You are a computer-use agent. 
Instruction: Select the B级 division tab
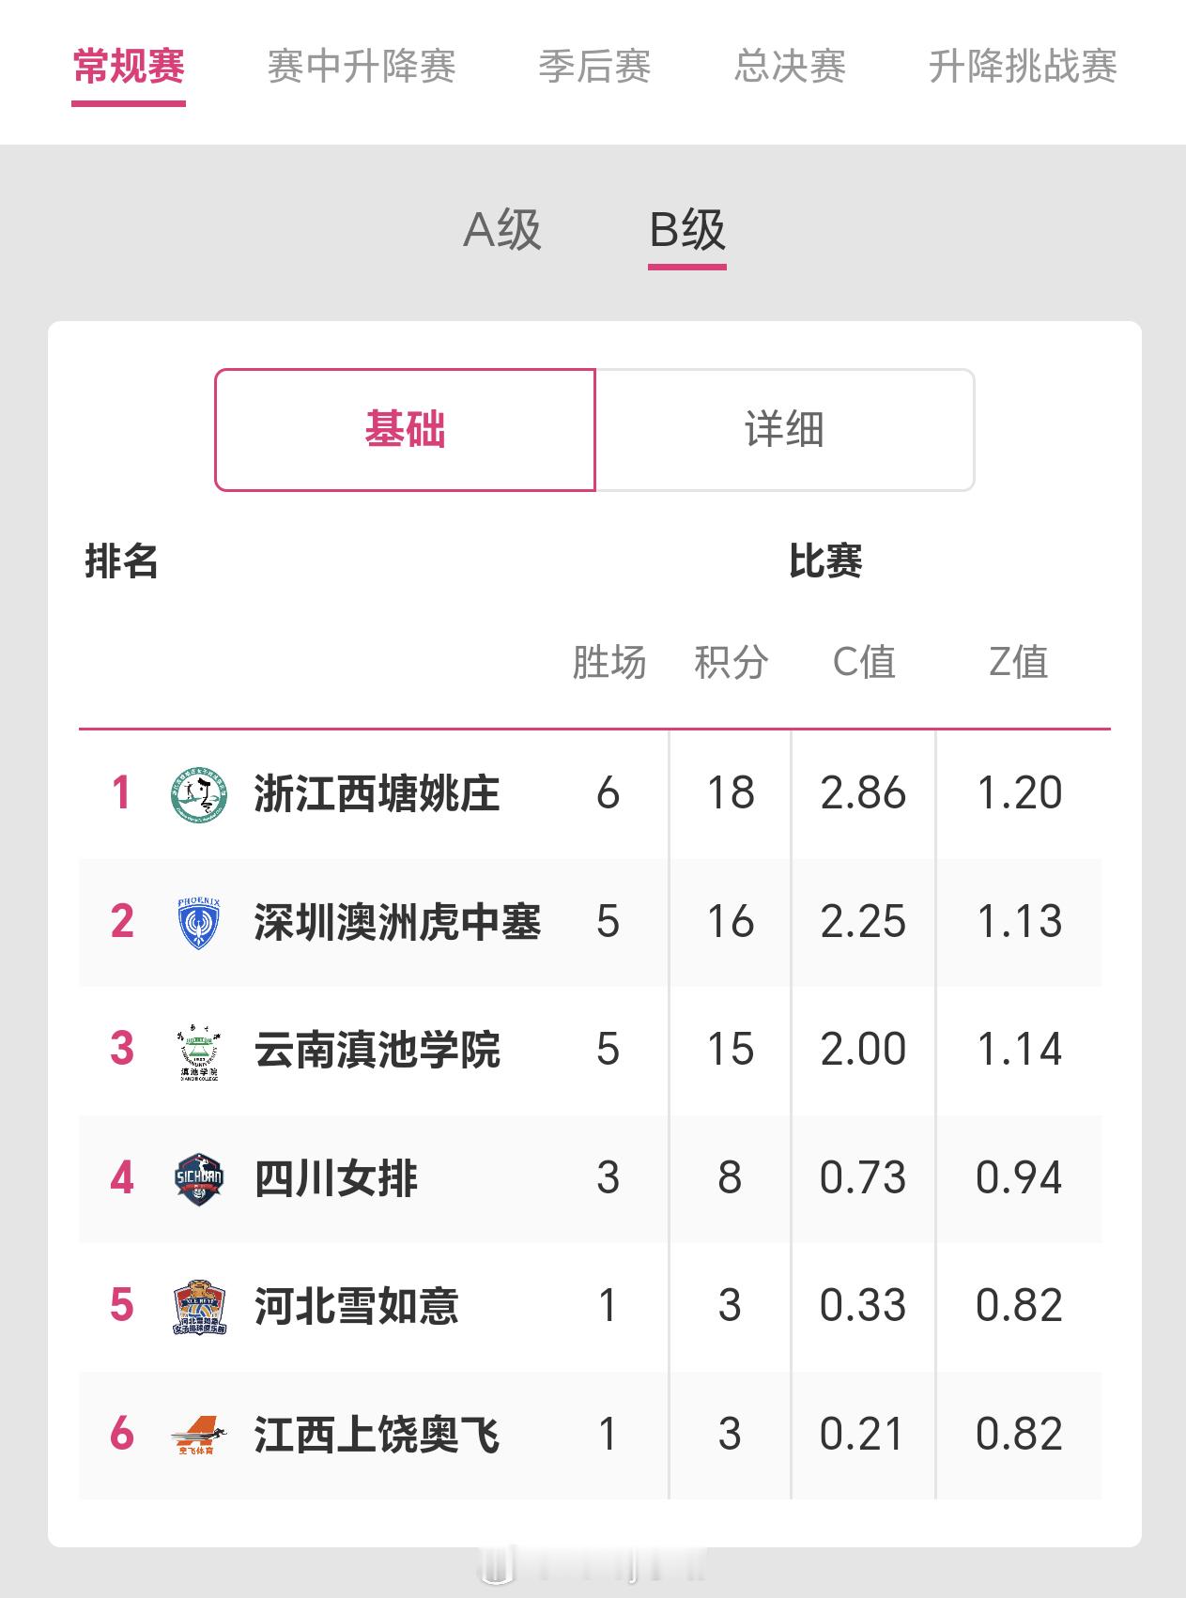point(687,230)
